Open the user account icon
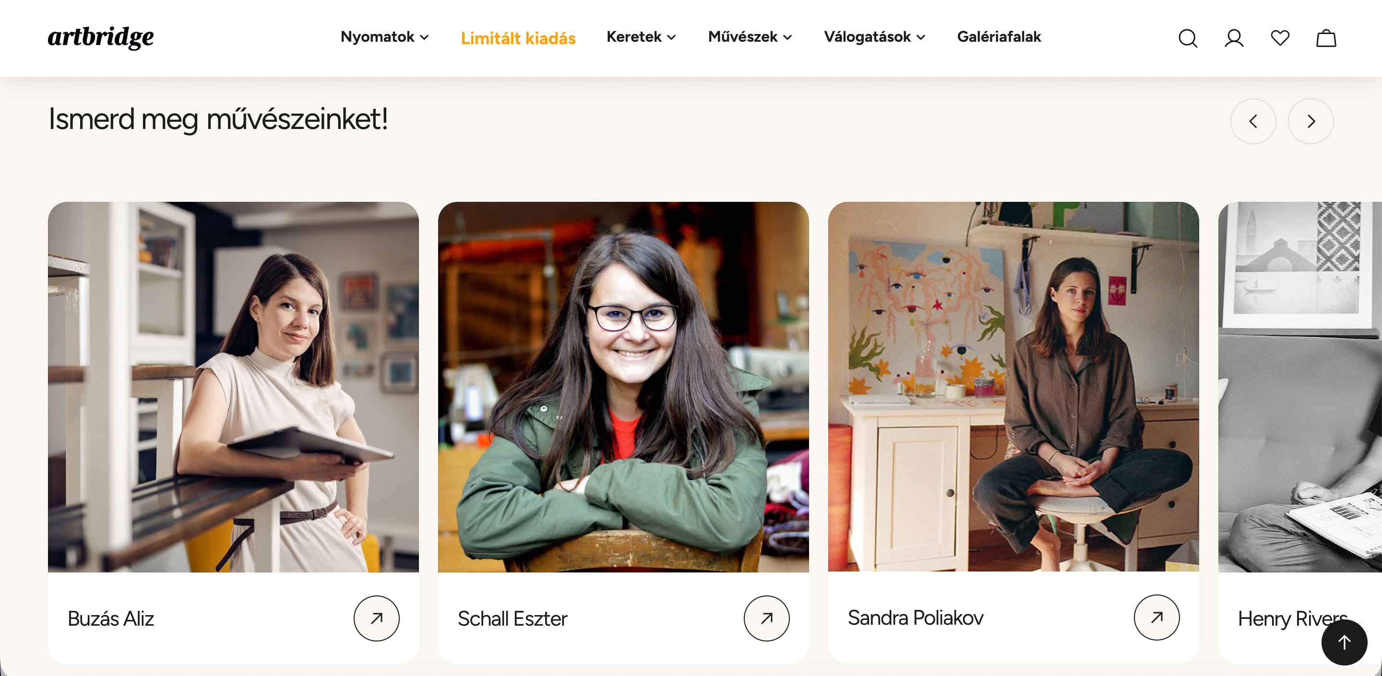The height and width of the screenshot is (676, 1382). click(1234, 38)
